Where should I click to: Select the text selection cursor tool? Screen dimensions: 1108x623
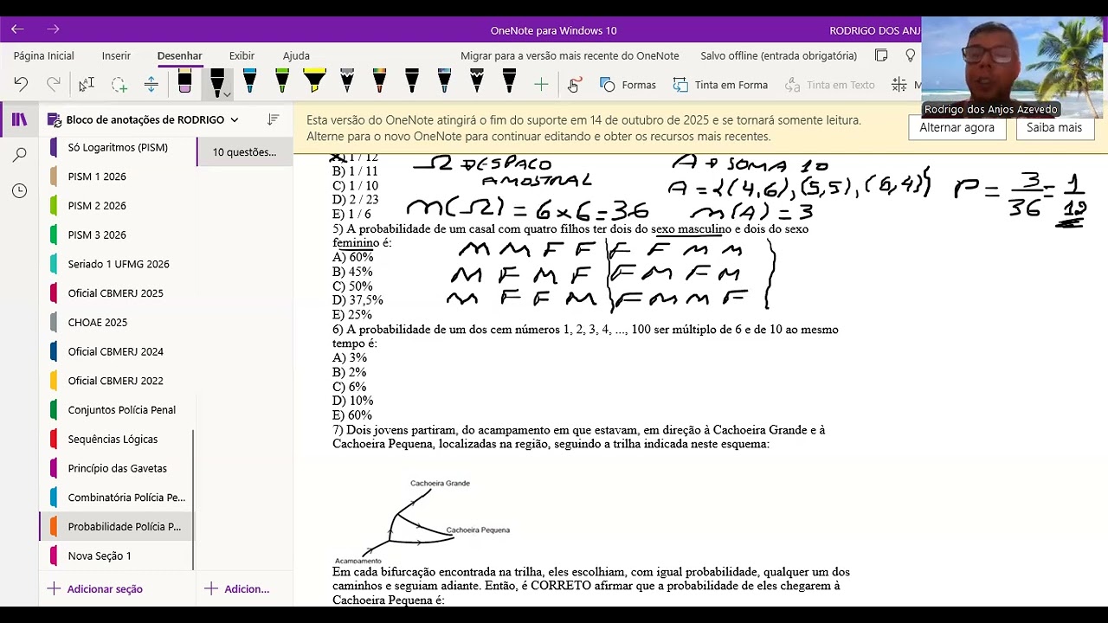86,84
